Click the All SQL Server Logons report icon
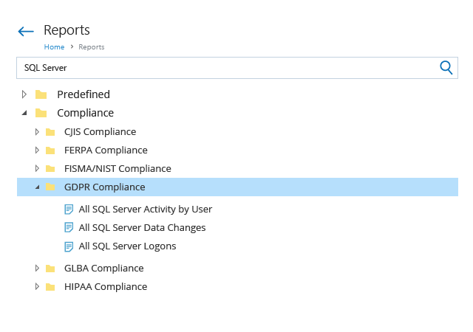 tap(69, 246)
